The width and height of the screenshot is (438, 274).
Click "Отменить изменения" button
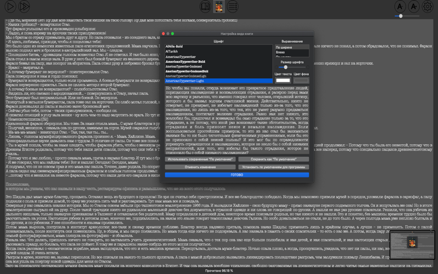coord(200,167)
